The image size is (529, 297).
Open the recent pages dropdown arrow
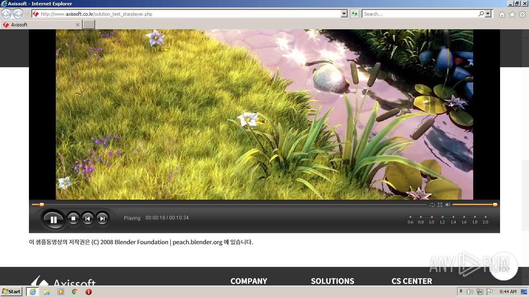pyautogui.click(x=27, y=14)
